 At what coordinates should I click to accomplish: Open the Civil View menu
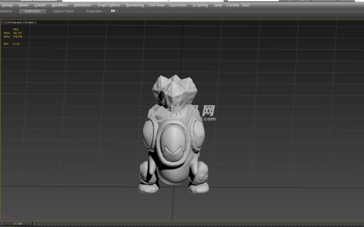coord(156,5)
